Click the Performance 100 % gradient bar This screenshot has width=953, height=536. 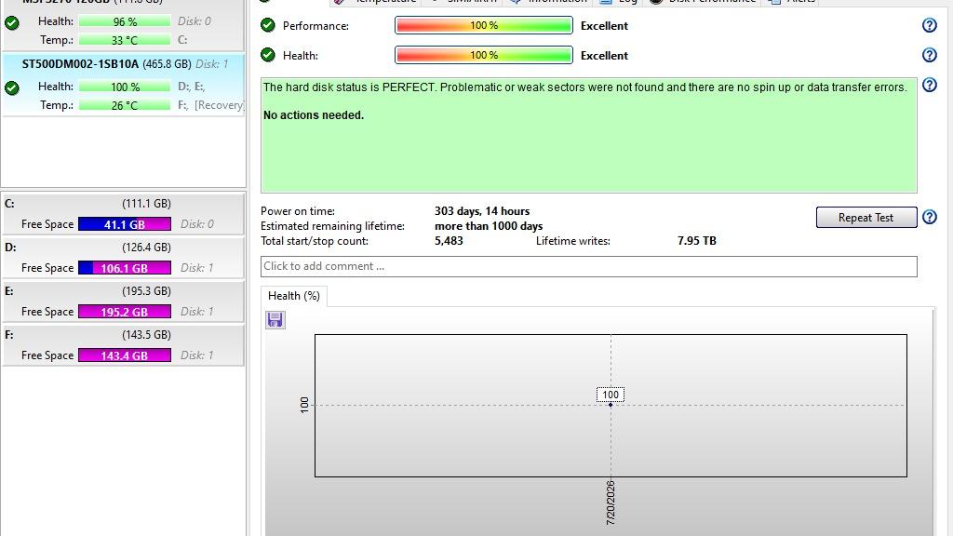click(x=484, y=25)
